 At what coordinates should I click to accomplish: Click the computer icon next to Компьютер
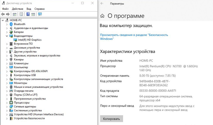[11, 67]
